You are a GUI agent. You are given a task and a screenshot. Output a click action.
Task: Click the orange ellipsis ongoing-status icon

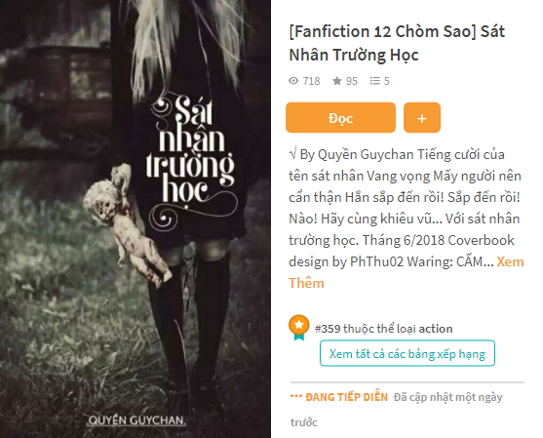(296, 396)
